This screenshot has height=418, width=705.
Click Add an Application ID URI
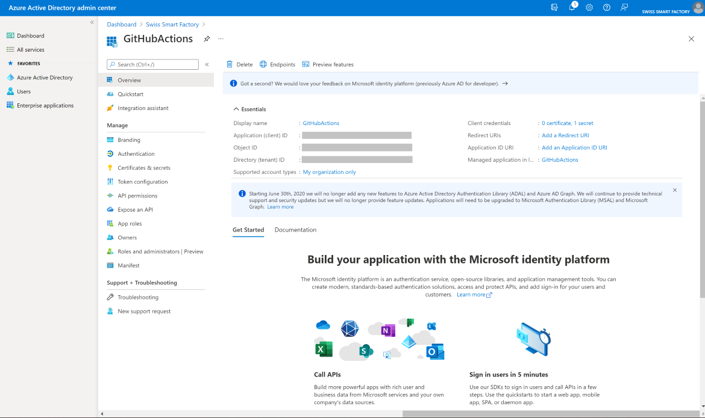[x=574, y=147]
